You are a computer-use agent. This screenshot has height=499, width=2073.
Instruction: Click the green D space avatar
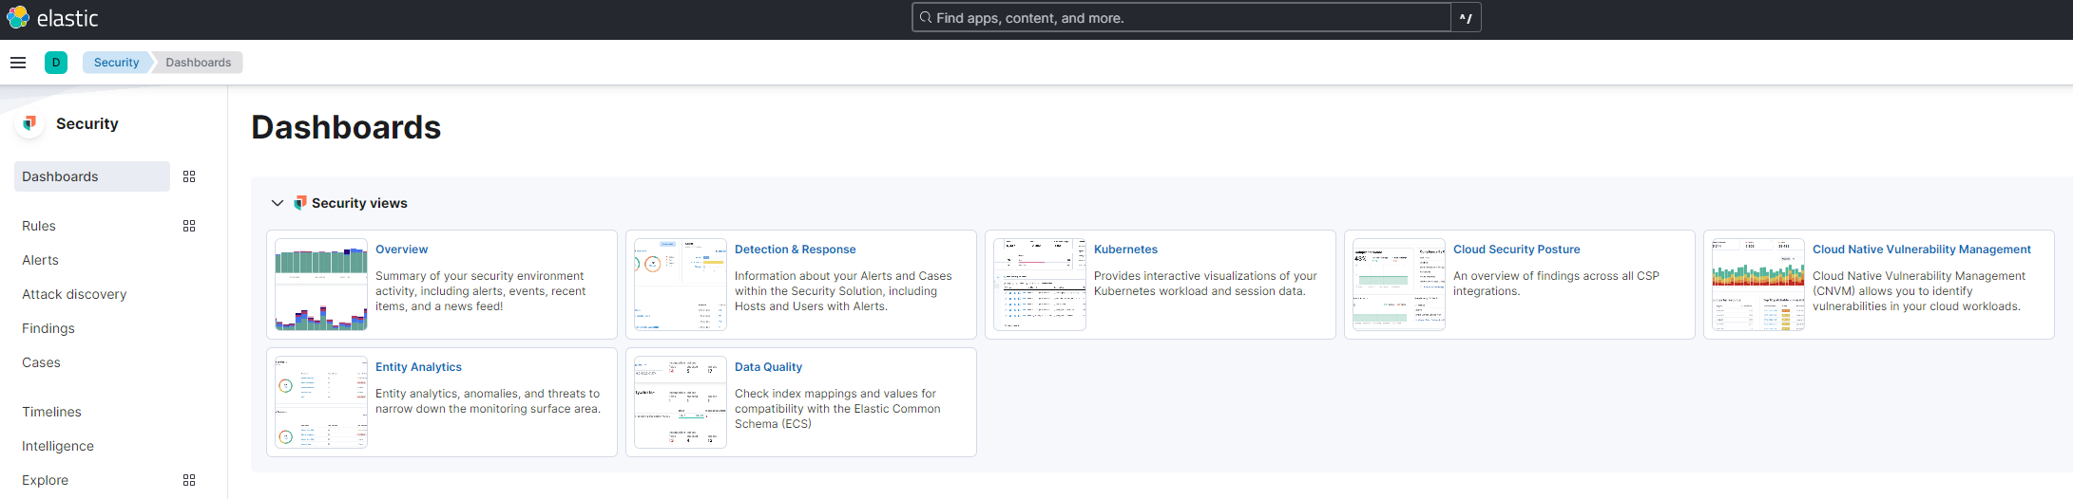click(x=56, y=63)
